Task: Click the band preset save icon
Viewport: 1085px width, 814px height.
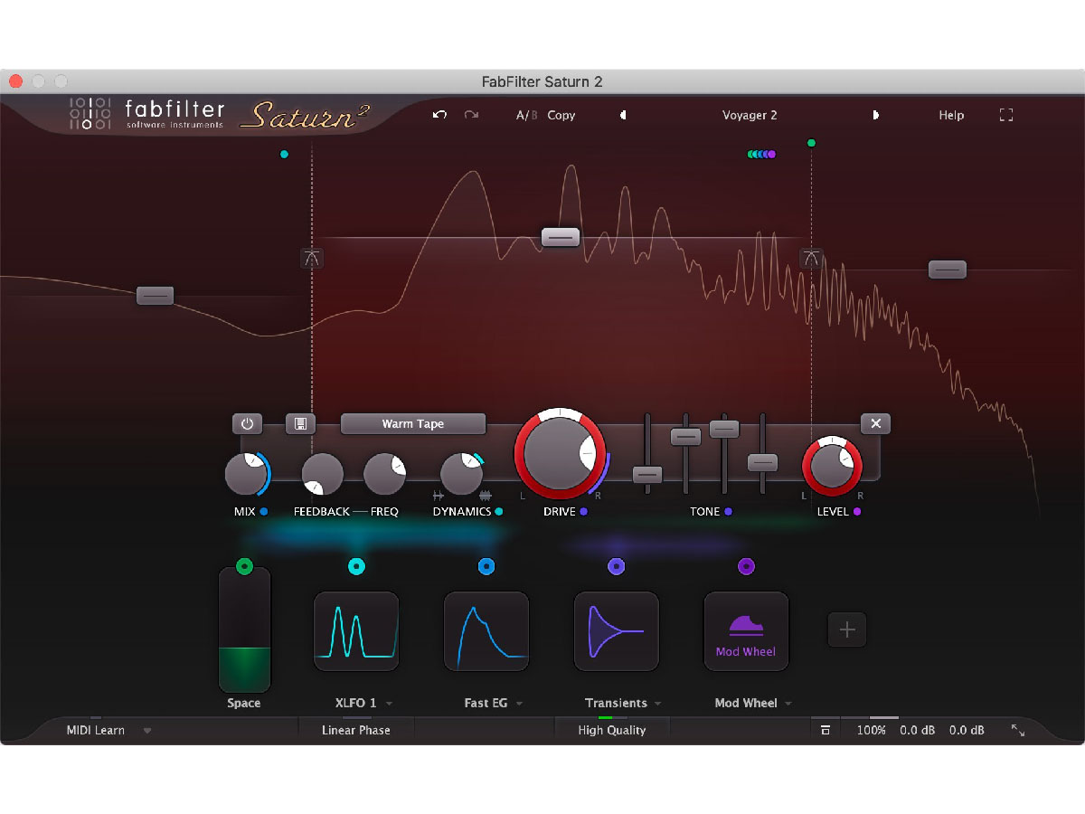Action: point(300,423)
